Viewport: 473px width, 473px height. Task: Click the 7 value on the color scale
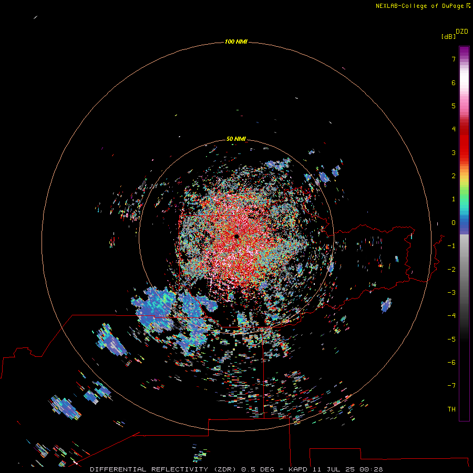coord(454,59)
